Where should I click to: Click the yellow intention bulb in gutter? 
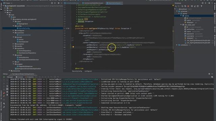pyautogui.click(x=73, y=47)
